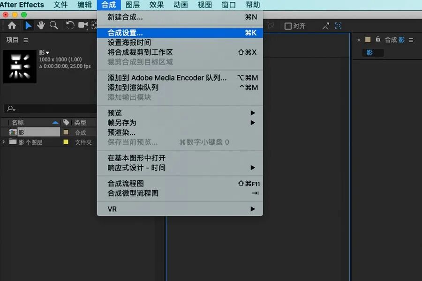Select the Selection arrow tool
Viewport: 422px width, 281px height.
click(x=28, y=26)
